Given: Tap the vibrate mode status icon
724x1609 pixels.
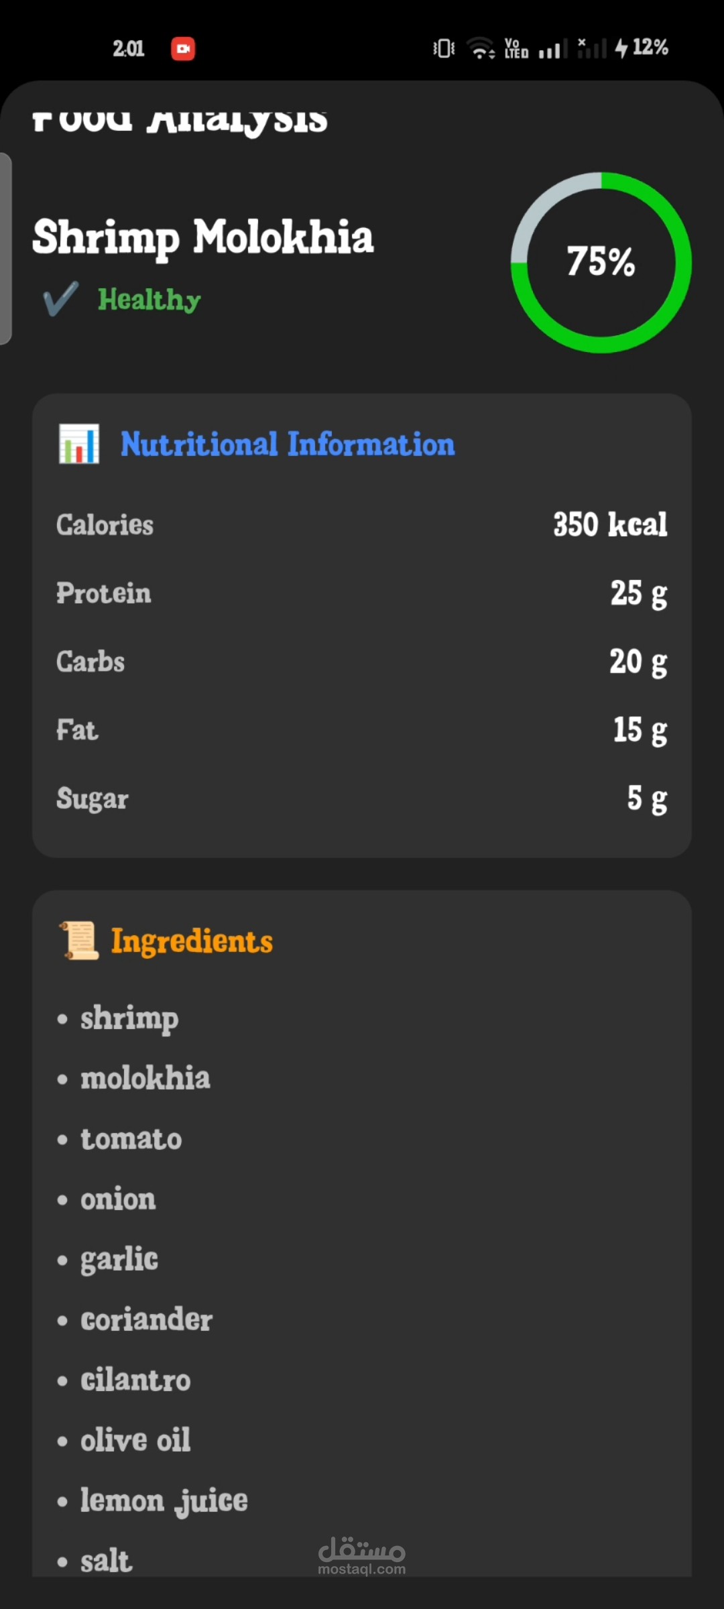Looking at the screenshot, I should tap(444, 48).
